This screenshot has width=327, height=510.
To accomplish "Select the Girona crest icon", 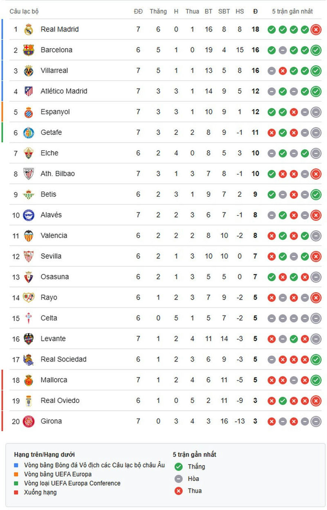I will pyautogui.click(x=29, y=421).
